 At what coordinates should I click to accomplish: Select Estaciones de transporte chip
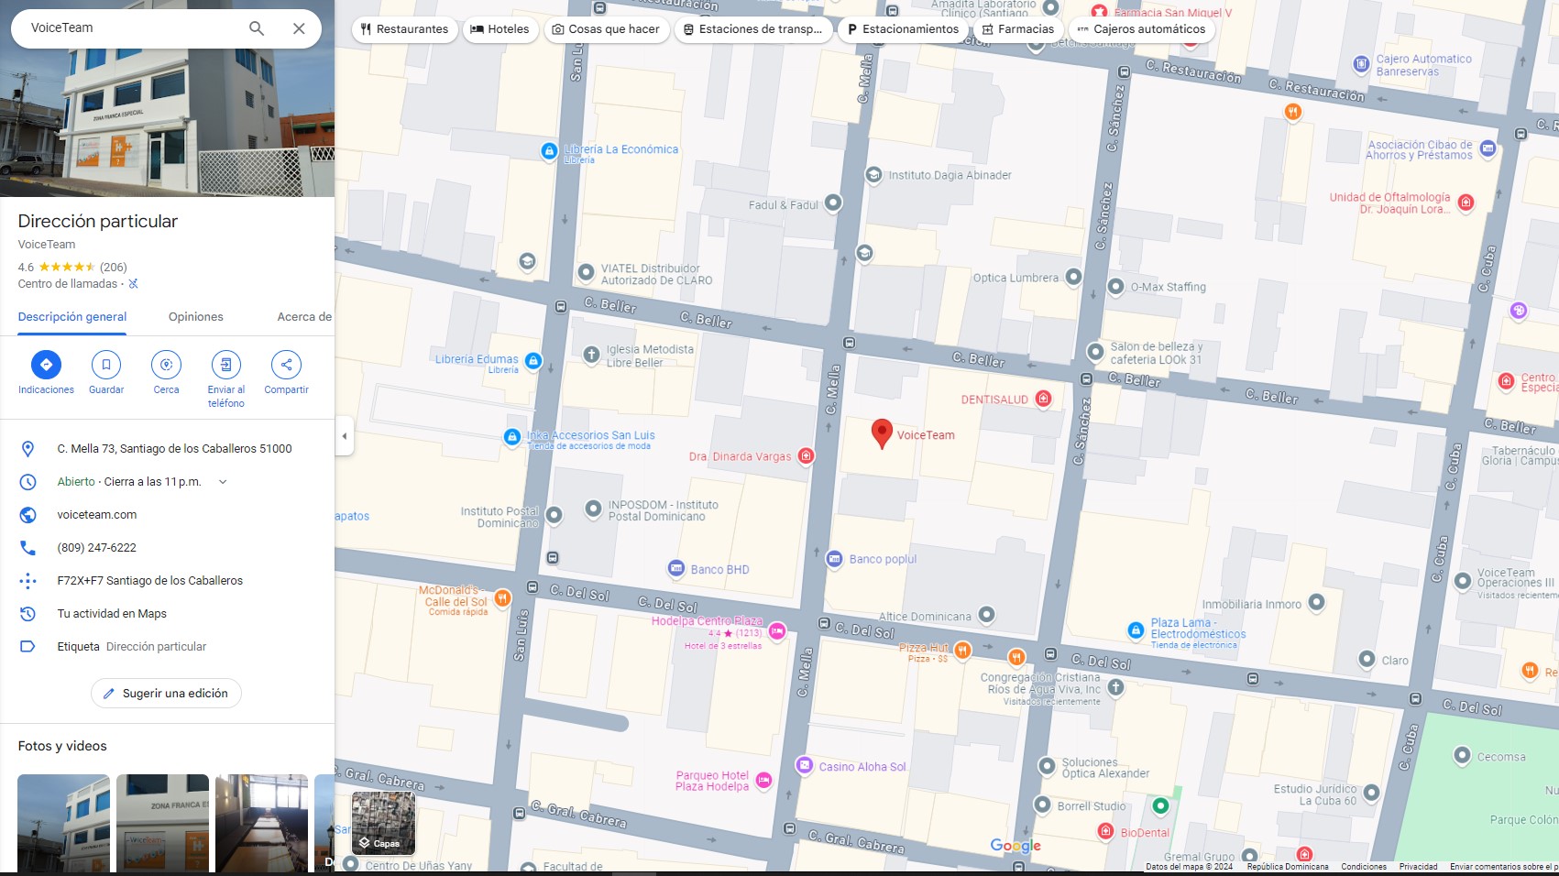[x=753, y=29]
